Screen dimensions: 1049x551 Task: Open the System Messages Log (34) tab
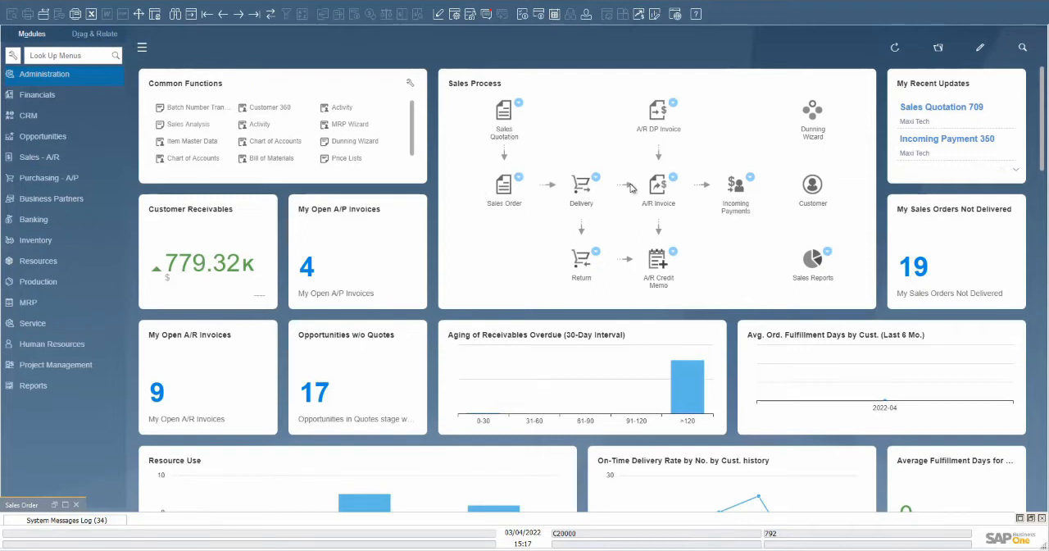[66, 521]
